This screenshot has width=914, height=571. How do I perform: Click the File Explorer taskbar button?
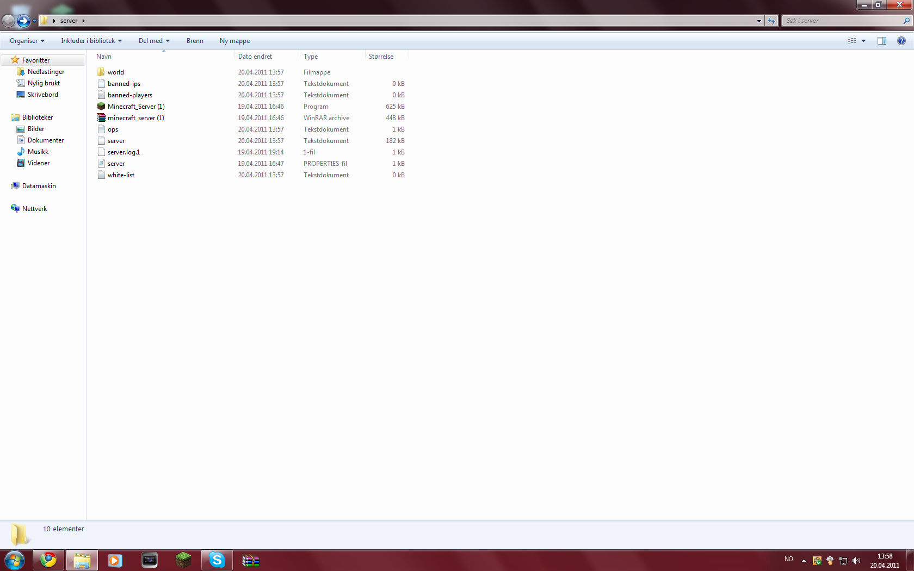(82, 560)
